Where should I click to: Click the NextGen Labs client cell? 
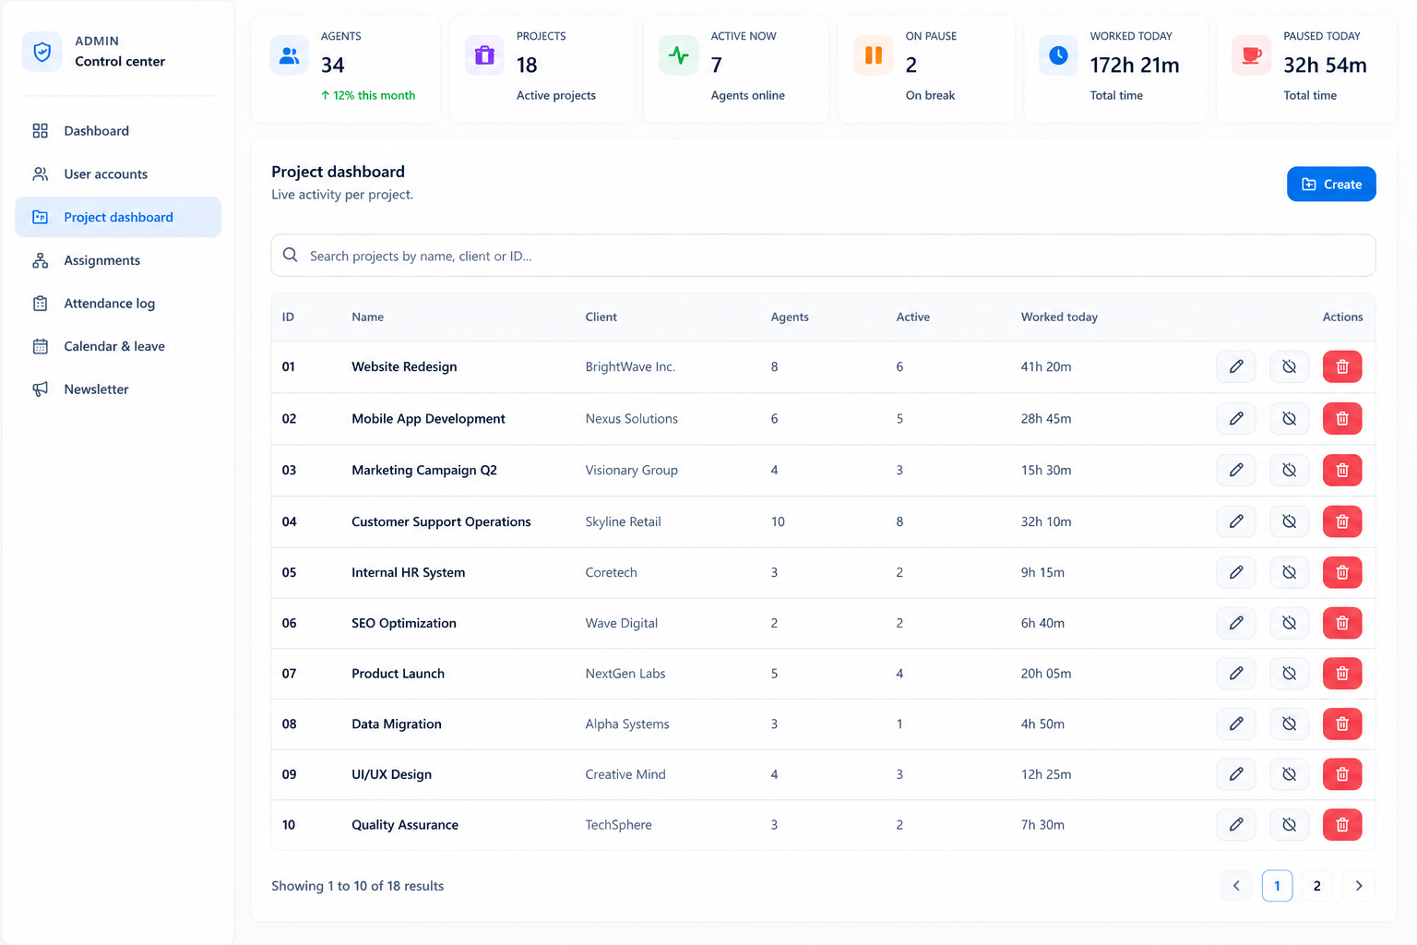(625, 674)
